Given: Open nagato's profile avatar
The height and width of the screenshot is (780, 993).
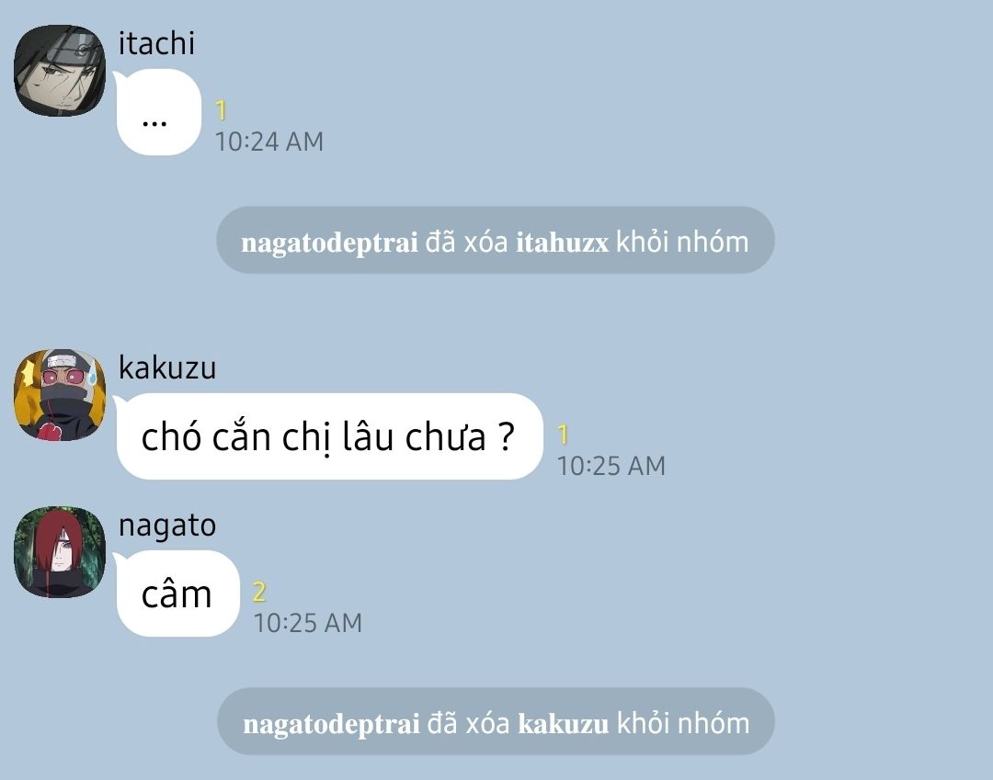Looking at the screenshot, I should (x=60, y=551).
